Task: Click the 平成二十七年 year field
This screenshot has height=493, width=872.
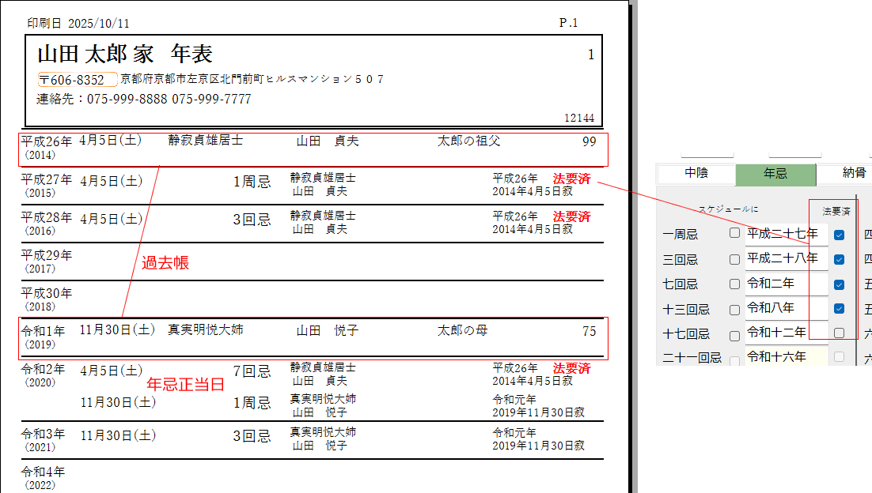Action: 786,234
